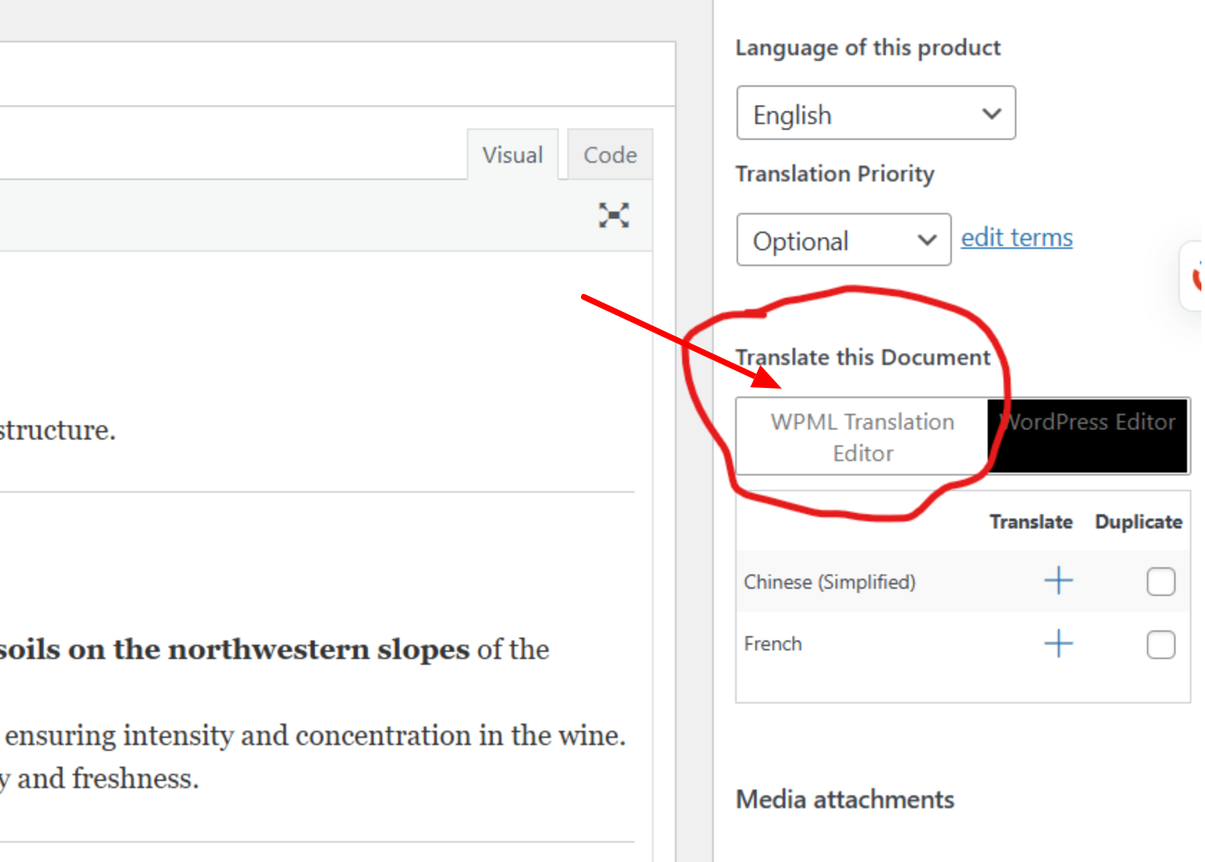Click the Translate column header
1205x862 pixels.
[1031, 521]
